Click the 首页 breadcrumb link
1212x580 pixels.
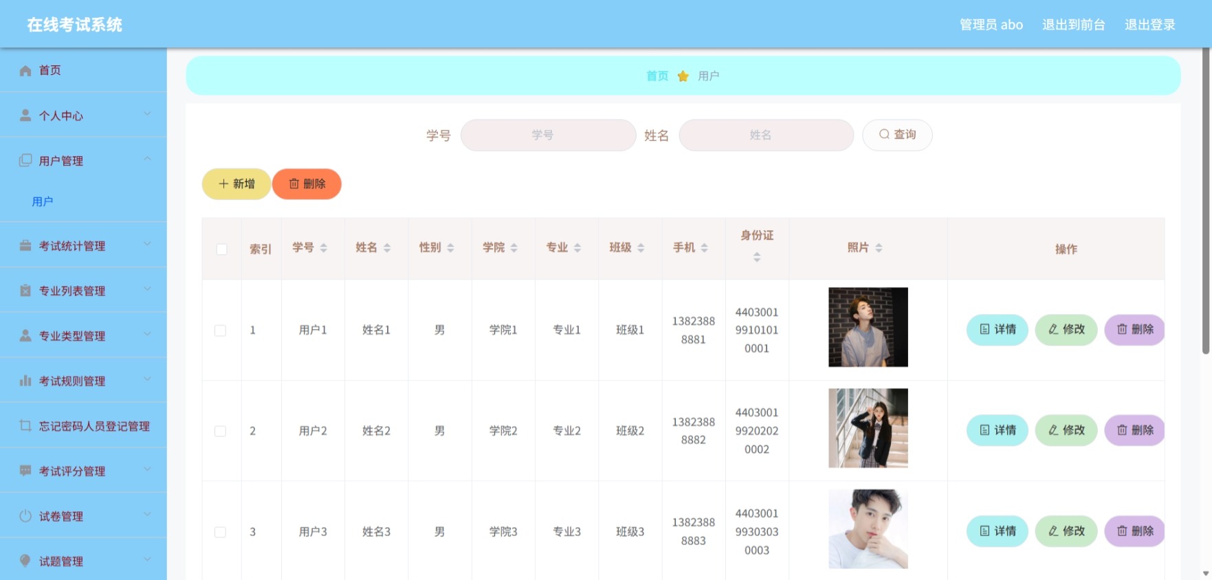(657, 76)
